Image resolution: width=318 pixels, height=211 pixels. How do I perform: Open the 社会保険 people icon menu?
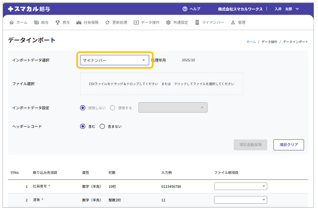point(79,22)
